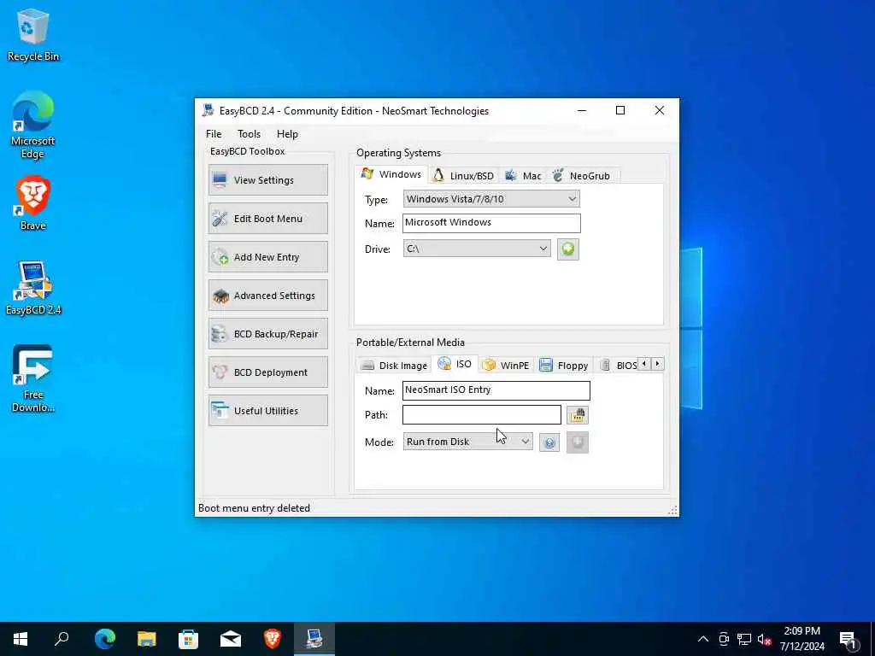Image resolution: width=875 pixels, height=656 pixels.
Task: Open the Edit Boot Menu section
Action: coord(267,218)
